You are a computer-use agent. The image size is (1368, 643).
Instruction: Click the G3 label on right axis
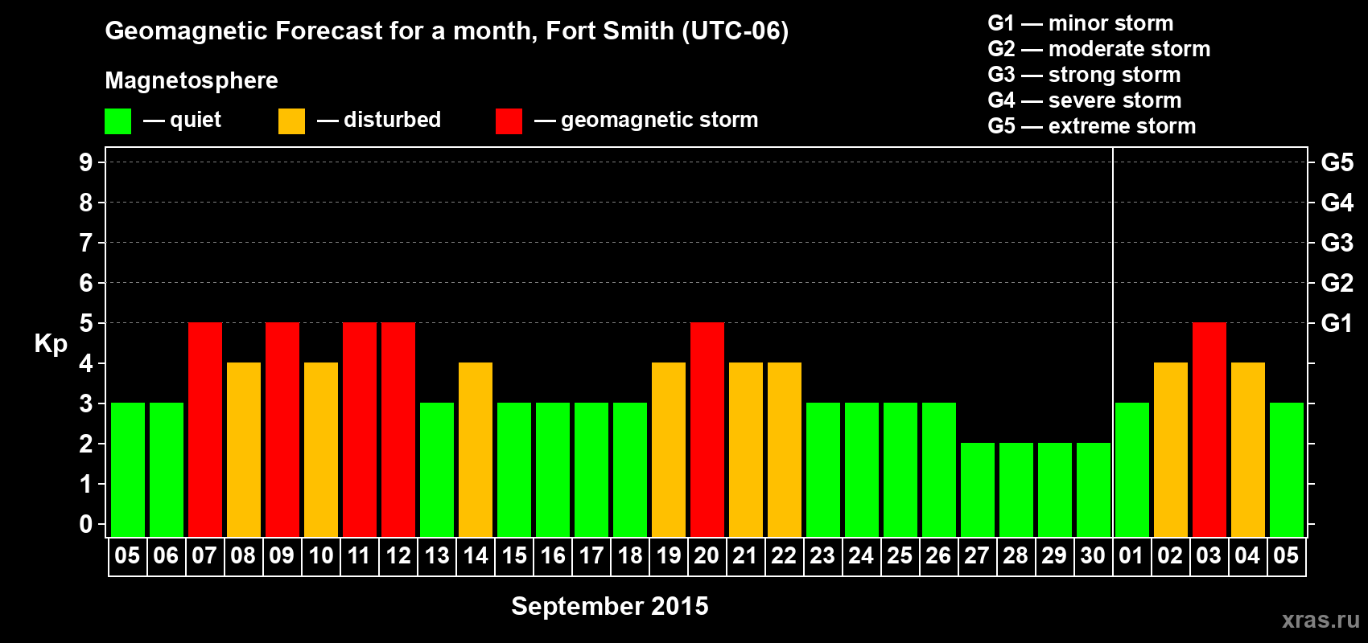click(1337, 243)
